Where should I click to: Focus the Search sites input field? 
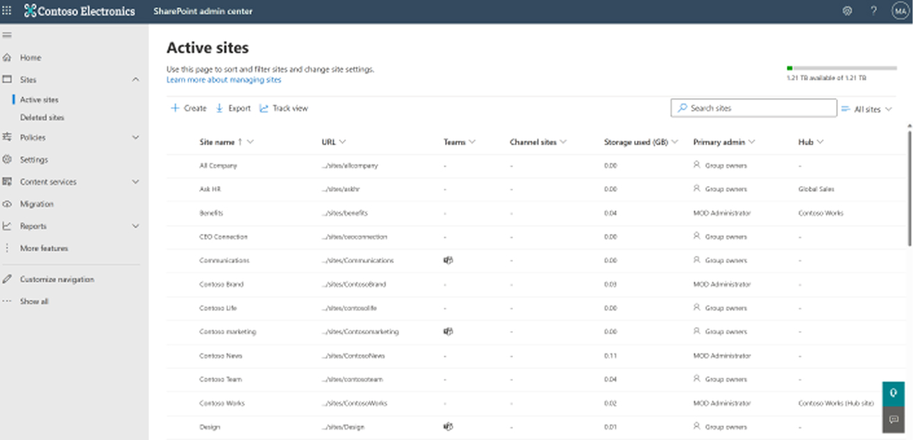(753, 108)
